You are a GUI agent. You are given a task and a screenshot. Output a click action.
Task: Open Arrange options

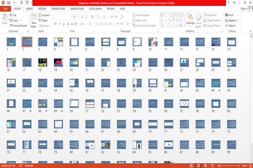[190, 21]
